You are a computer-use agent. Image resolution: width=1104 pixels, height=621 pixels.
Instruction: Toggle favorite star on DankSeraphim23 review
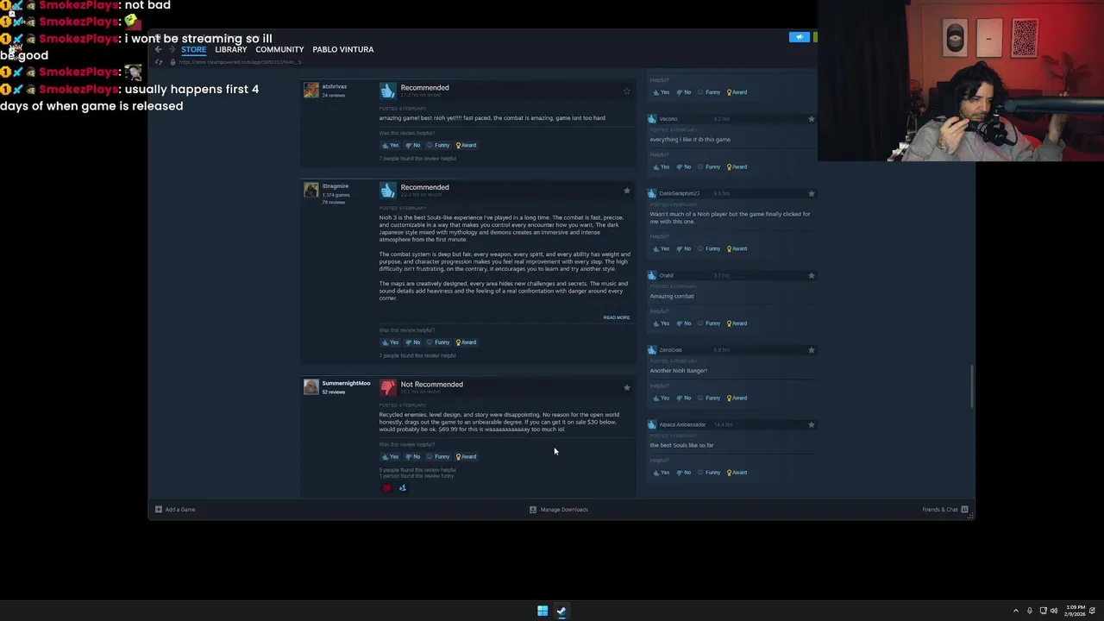coord(812,193)
